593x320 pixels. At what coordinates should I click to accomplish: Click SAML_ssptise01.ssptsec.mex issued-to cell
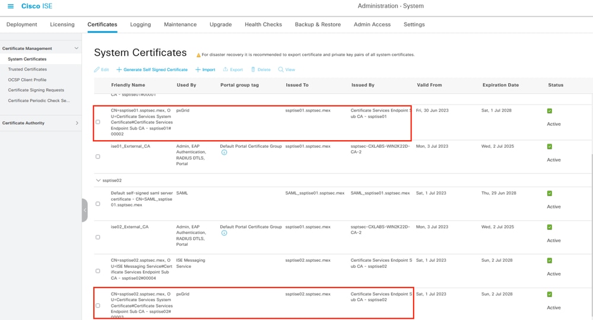click(315, 194)
